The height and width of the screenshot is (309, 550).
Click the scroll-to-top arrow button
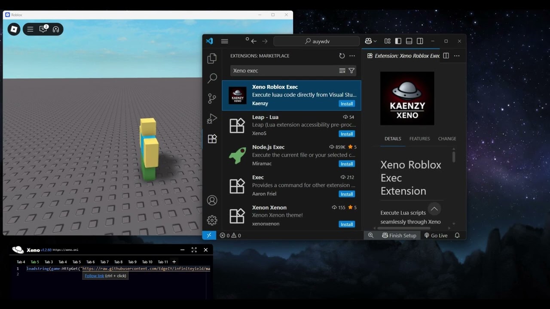coord(434,209)
